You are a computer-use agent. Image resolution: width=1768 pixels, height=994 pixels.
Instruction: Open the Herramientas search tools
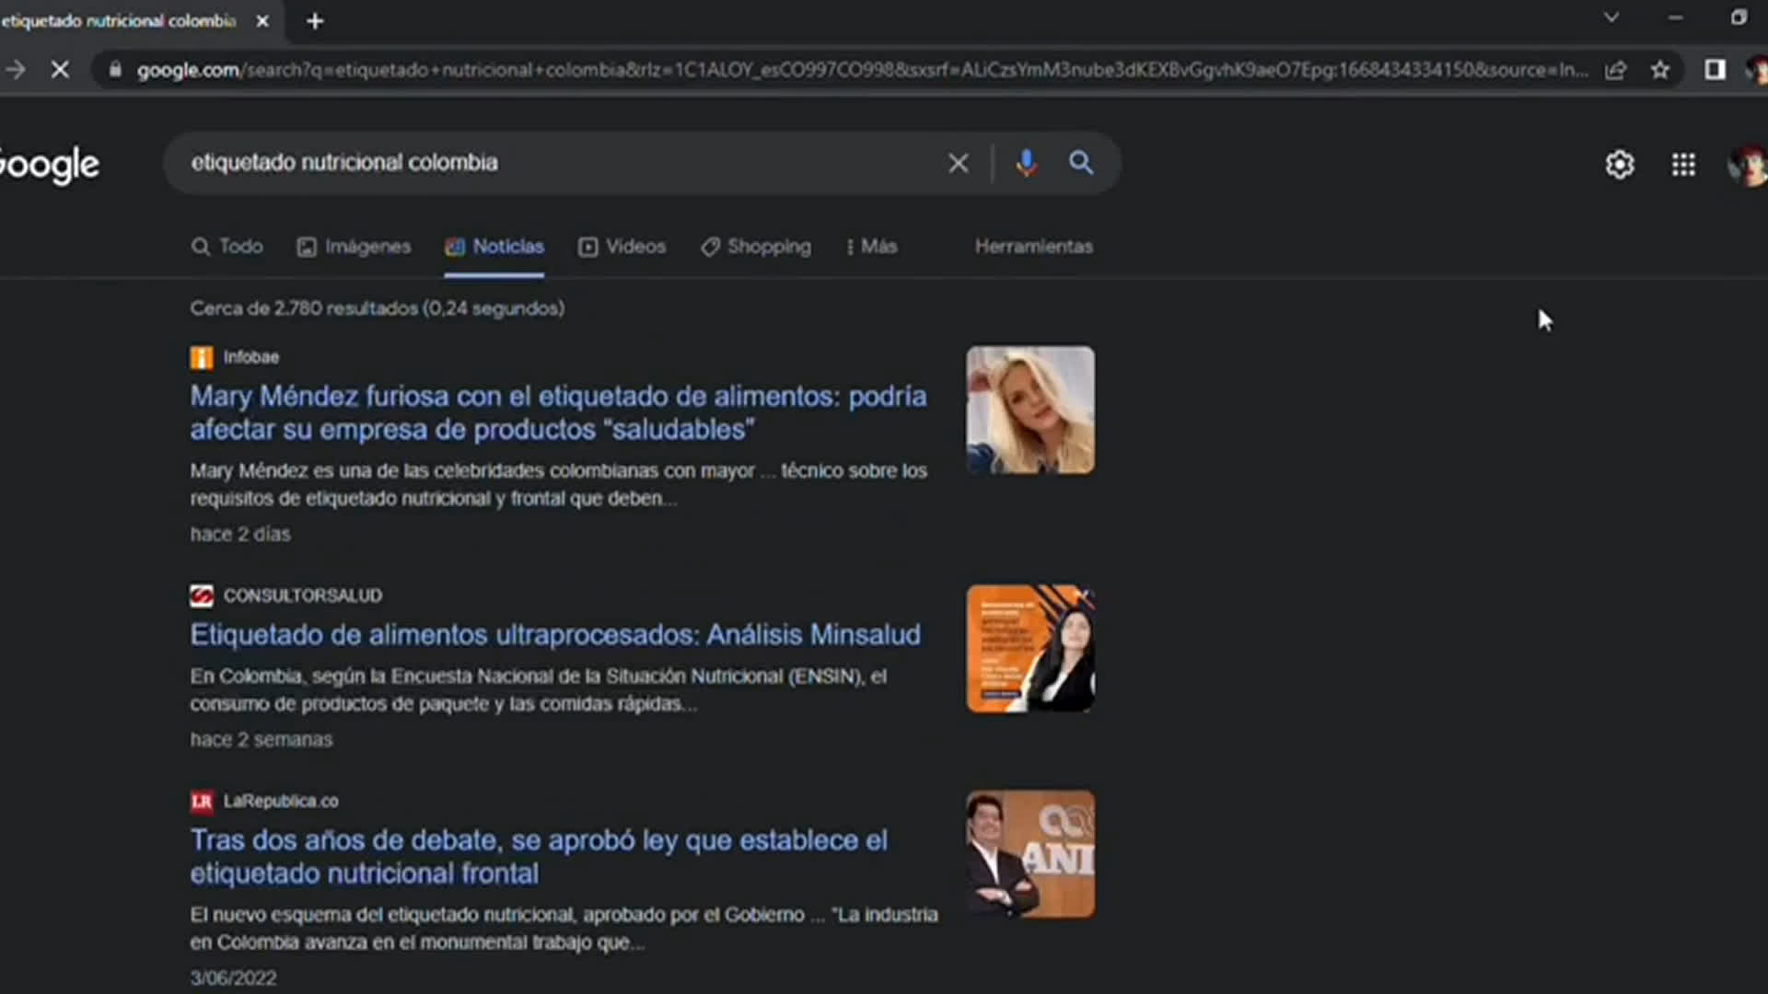point(1033,247)
